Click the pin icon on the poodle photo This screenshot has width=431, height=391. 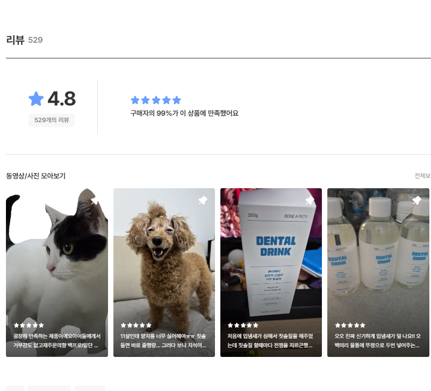(203, 201)
